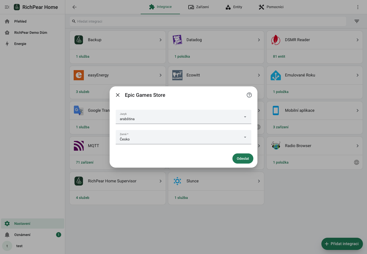Open the 3 zařízení link

pyautogui.click(x=281, y=127)
